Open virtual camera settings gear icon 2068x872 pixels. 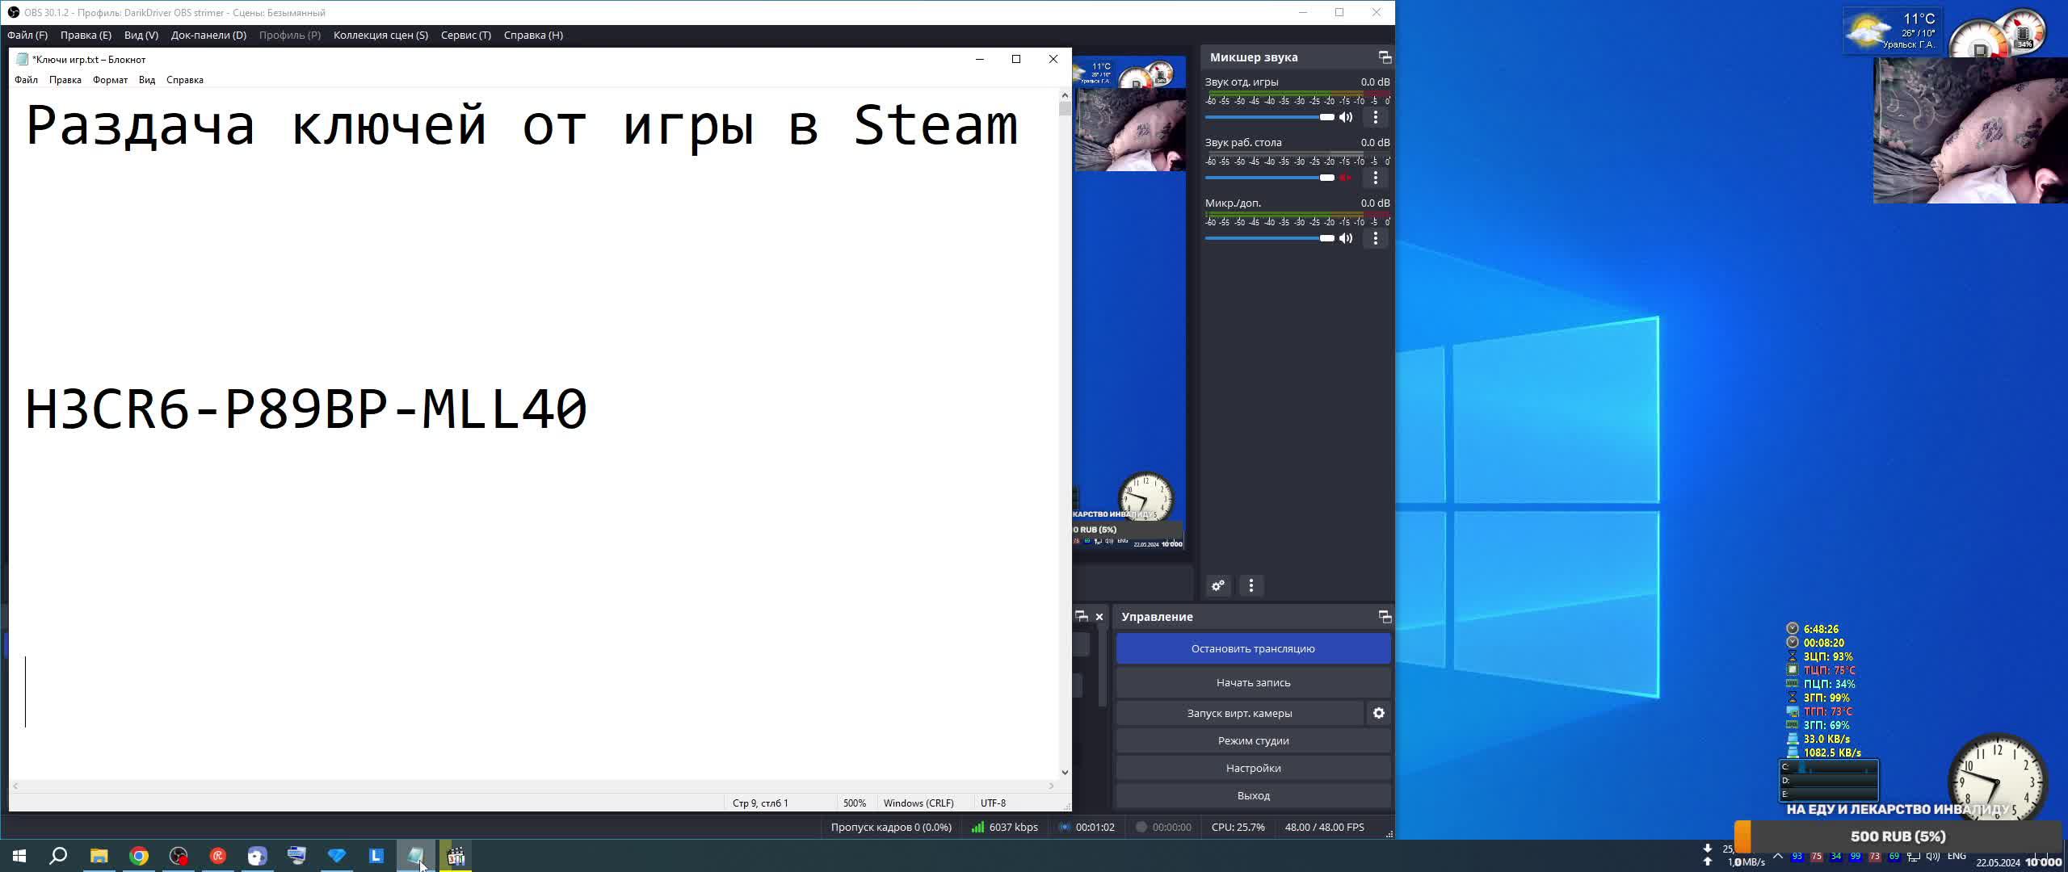[1379, 713]
